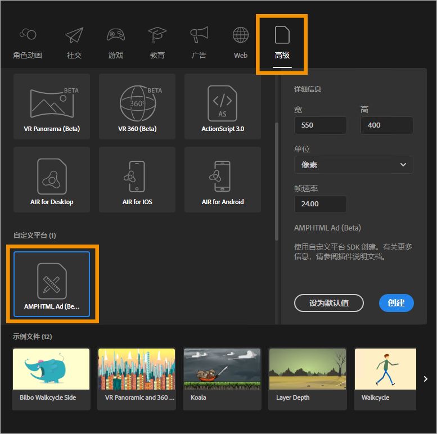This screenshot has width=437, height=434.
Task: Select the VR 360 (Beta) preset
Action: click(137, 106)
